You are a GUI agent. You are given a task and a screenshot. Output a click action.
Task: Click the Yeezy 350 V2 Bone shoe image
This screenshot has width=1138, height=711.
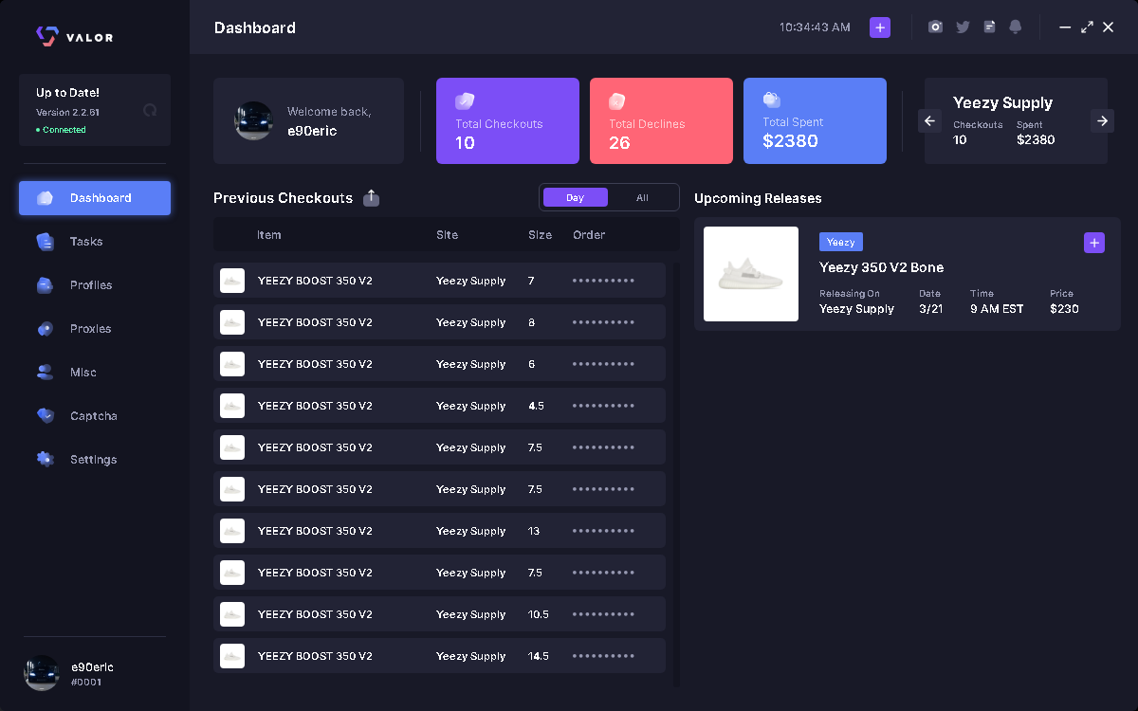pyautogui.click(x=751, y=274)
